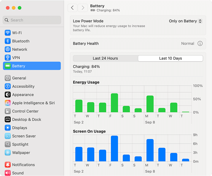Switch to Last 24 Hours view
Screen dimensions: 212x176
click(x=105, y=58)
